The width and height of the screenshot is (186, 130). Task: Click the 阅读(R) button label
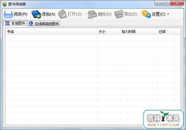[x=20, y=14]
